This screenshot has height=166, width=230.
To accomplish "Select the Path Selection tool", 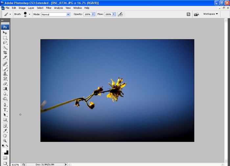I will click(5, 115).
